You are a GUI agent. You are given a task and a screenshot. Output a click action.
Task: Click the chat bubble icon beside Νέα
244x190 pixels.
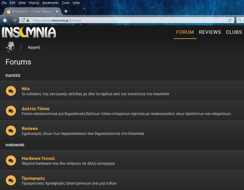pyautogui.click(x=11, y=91)
